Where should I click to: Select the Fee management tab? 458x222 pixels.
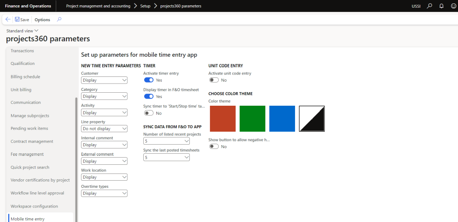point(27,154)
